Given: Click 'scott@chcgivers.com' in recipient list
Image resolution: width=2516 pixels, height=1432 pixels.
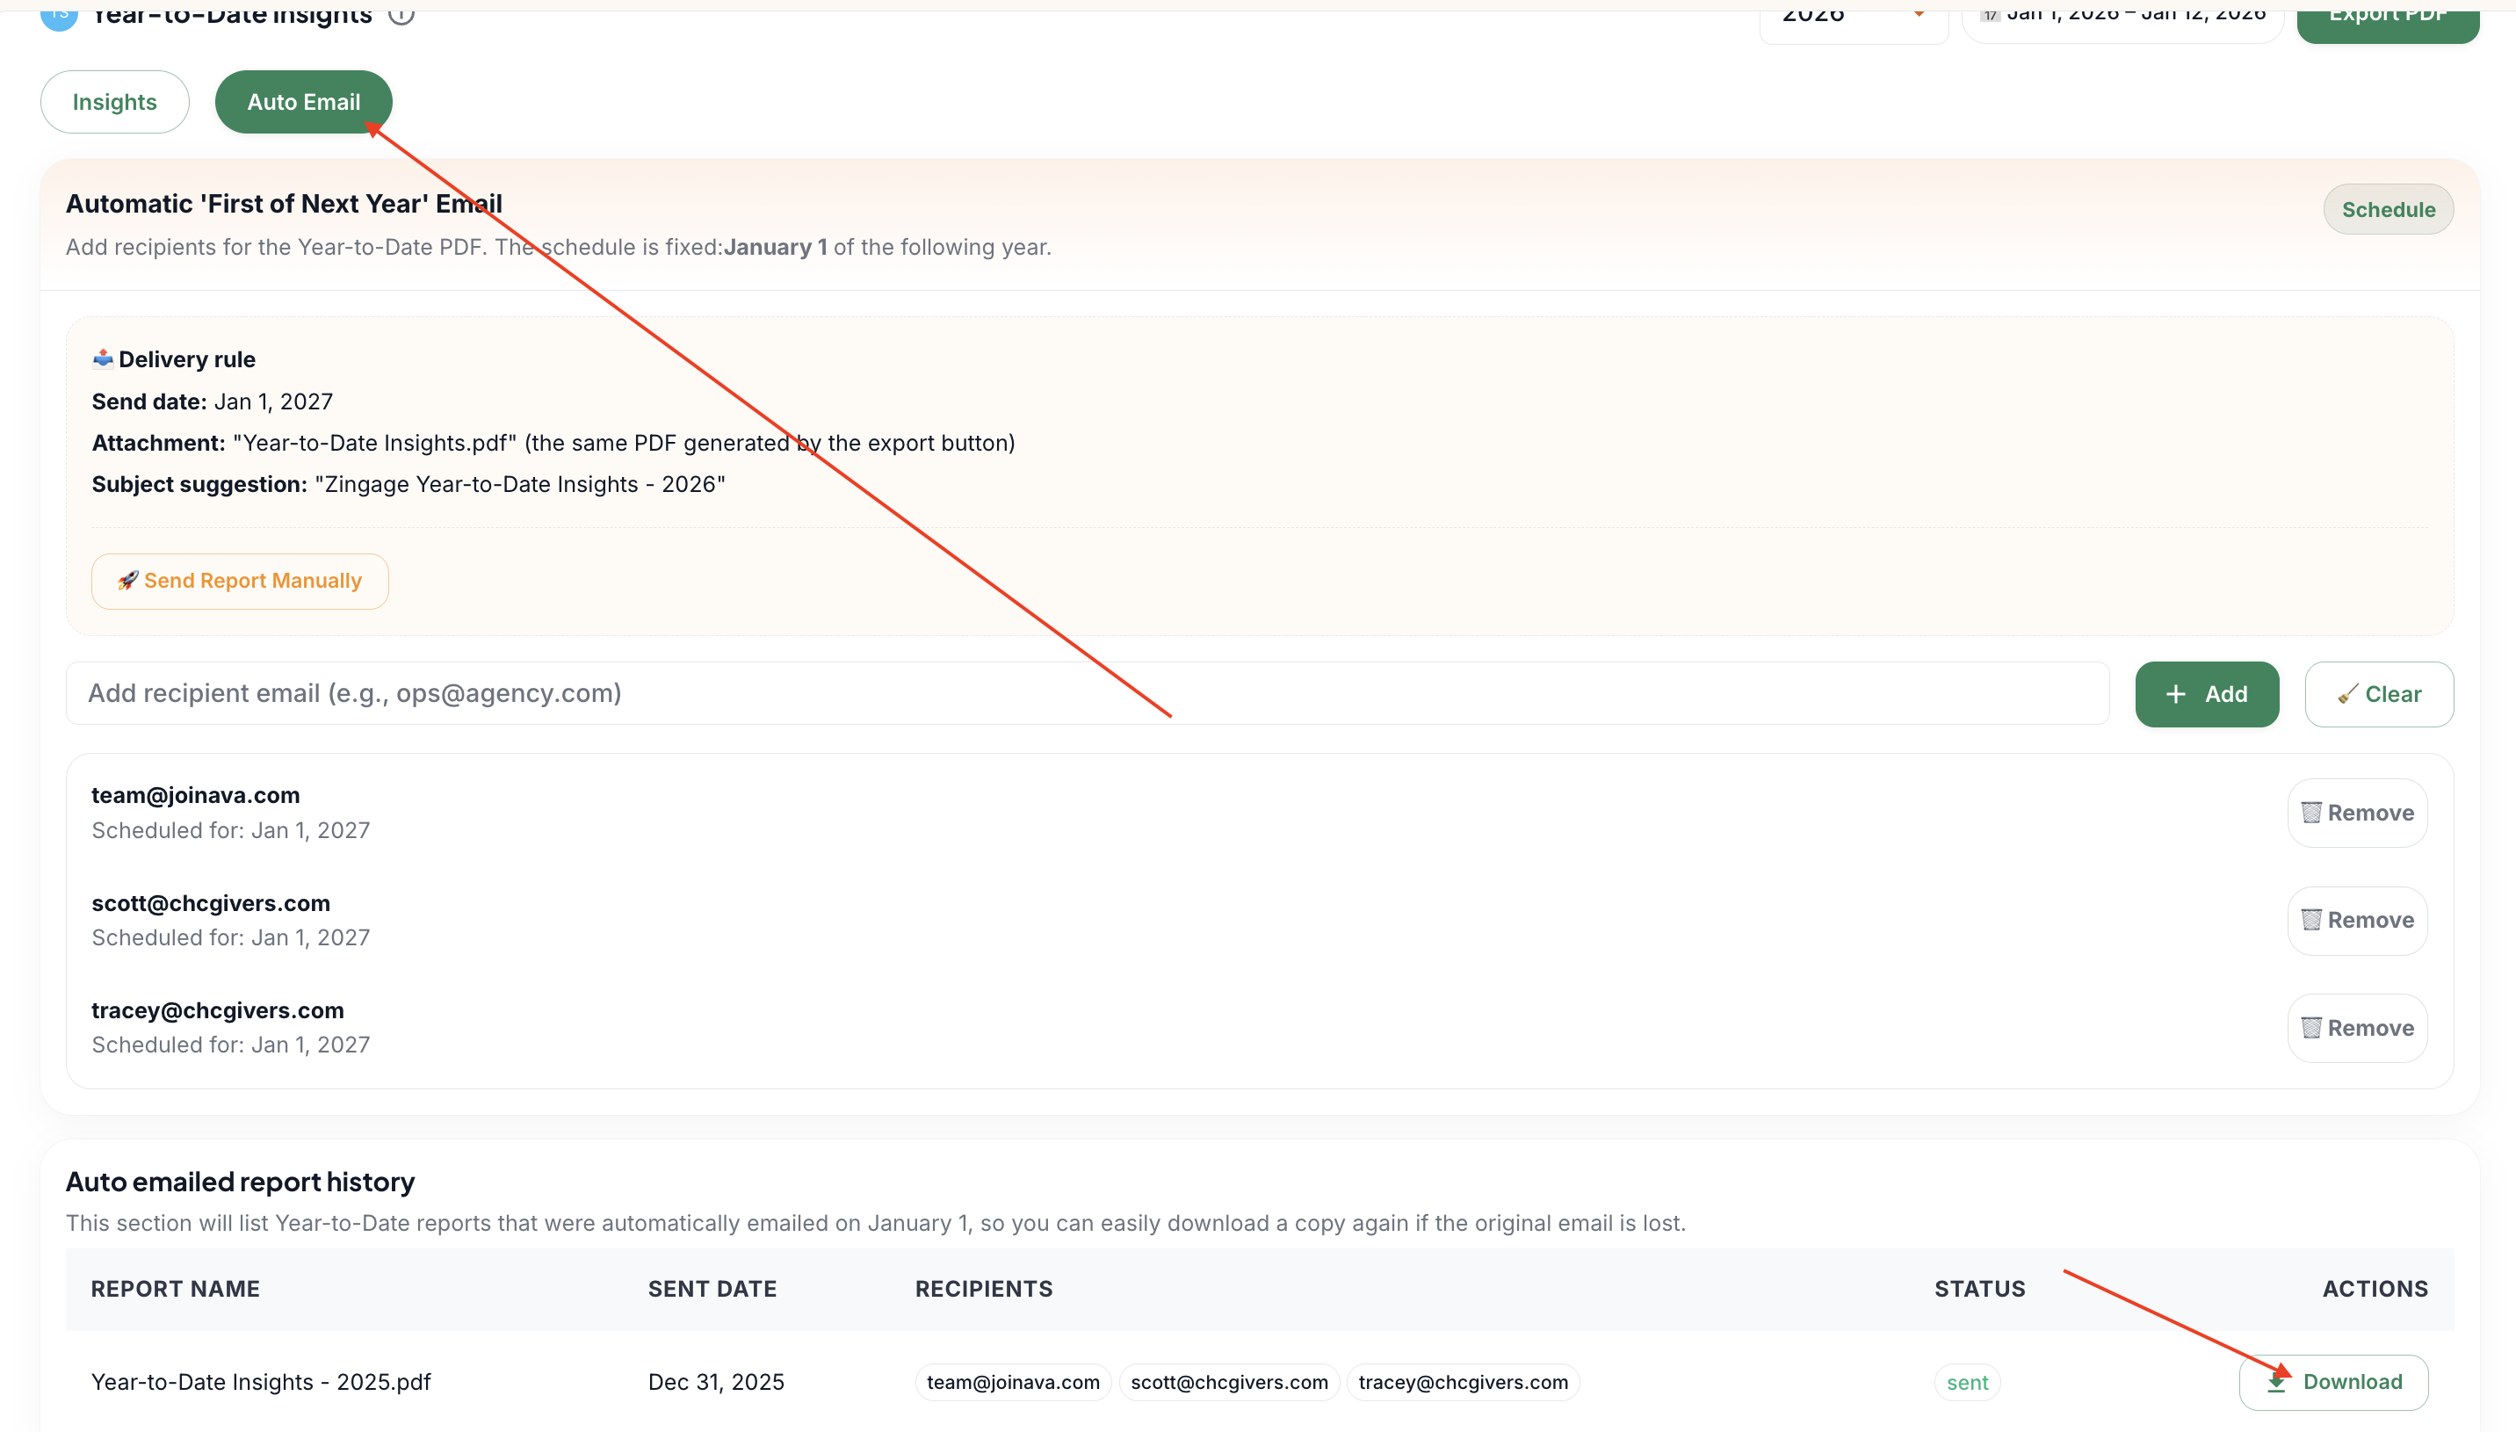Looking at the screenshot, I should [x=211, y=904].
